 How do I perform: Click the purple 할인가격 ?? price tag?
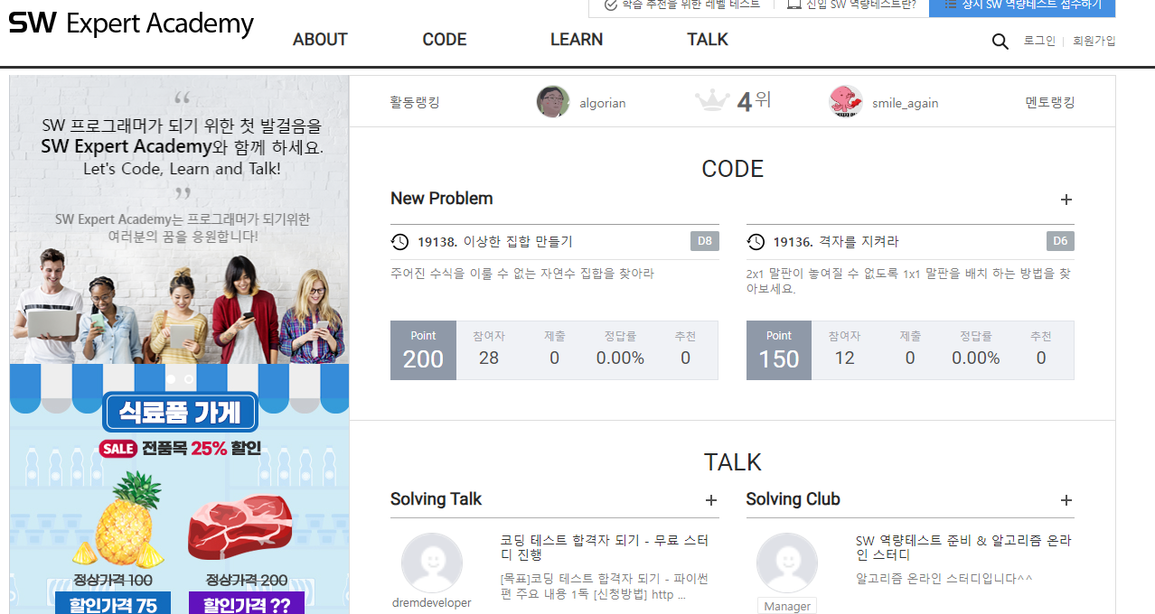coord(247,605)
